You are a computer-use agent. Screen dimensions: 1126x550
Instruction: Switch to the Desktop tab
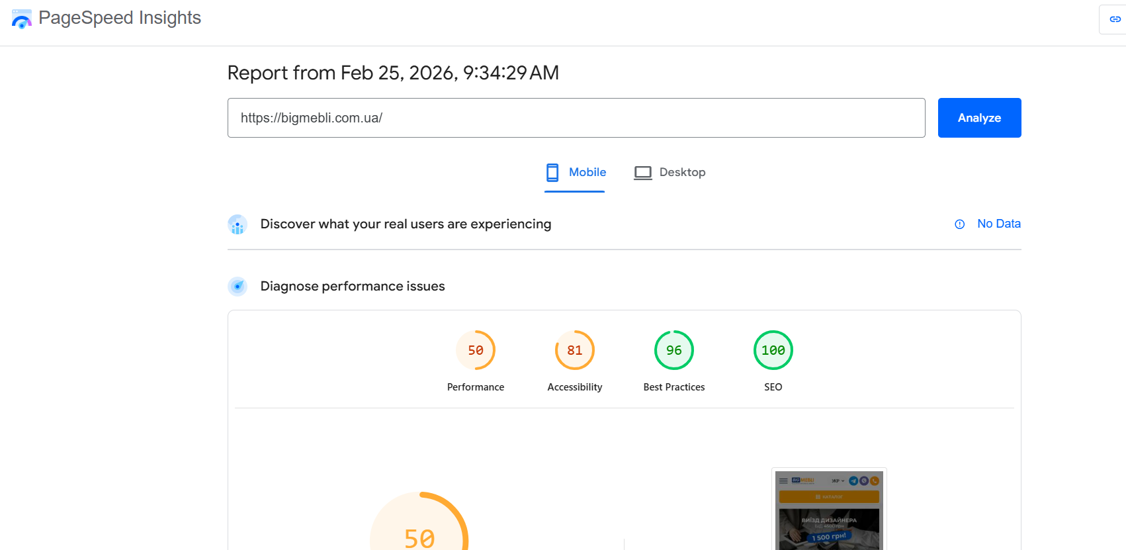(682, 172)
